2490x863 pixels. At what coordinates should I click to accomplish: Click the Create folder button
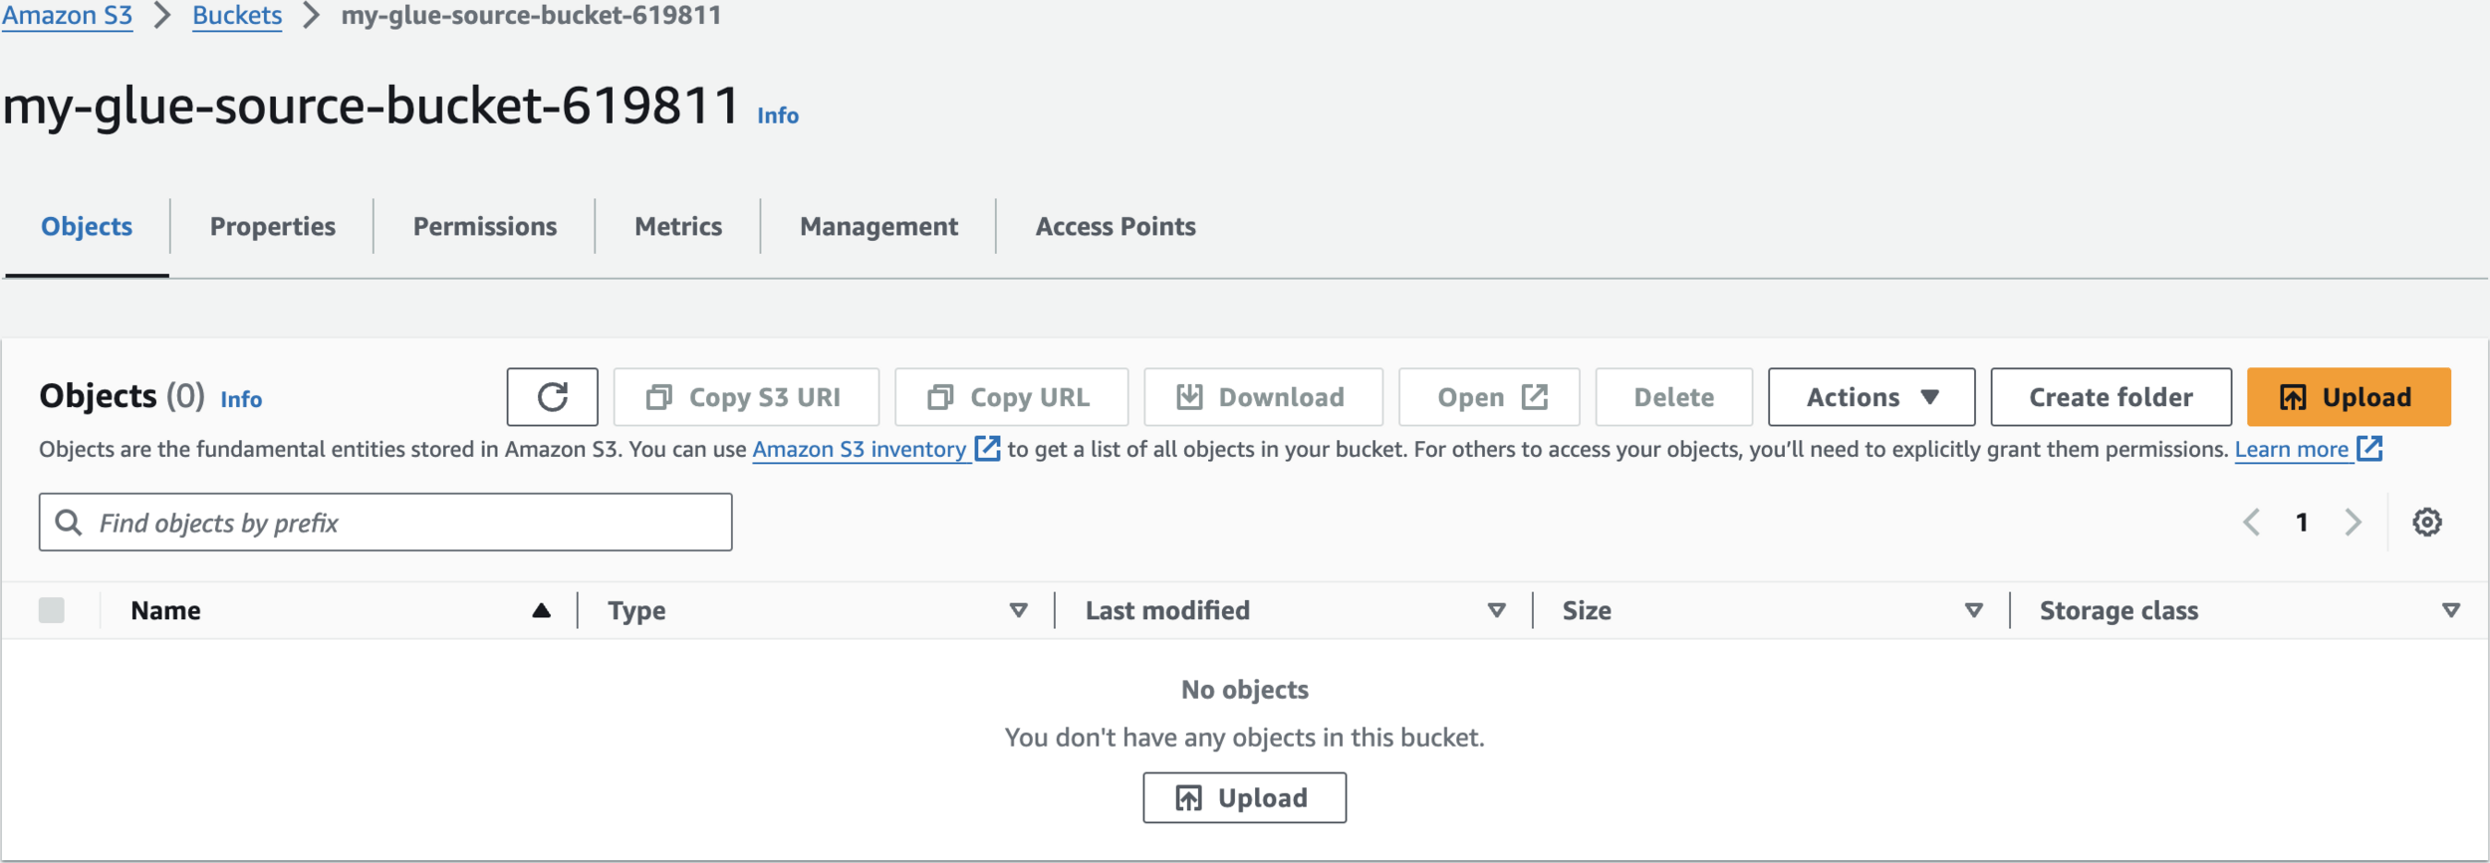pyautogui.click(x=2111, y=397)
